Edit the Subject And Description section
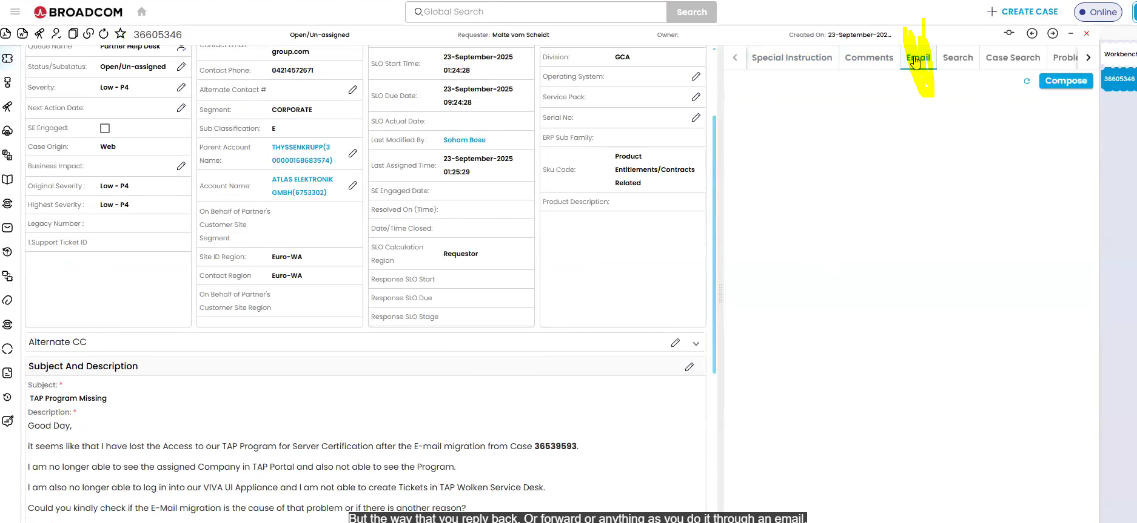Viewport: 1137px width, 523px height. pyautogui.click(x=689, y=367)
